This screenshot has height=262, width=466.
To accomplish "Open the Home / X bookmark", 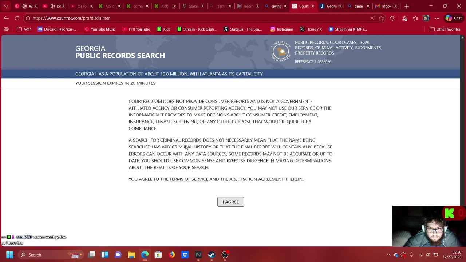I will click(311, 29).
